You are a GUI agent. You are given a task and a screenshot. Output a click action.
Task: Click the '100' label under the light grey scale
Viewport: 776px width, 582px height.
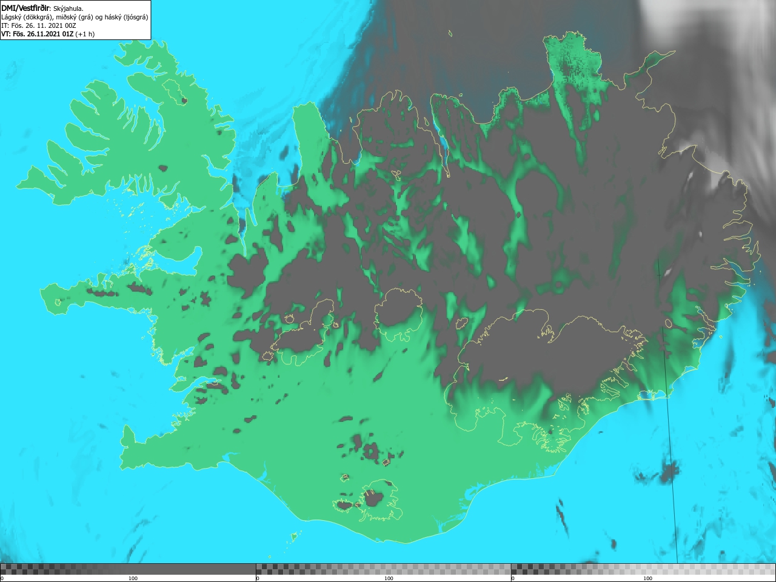647,578
